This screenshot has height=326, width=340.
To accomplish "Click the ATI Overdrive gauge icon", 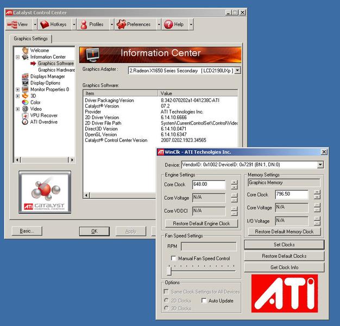I will [25, 122].
